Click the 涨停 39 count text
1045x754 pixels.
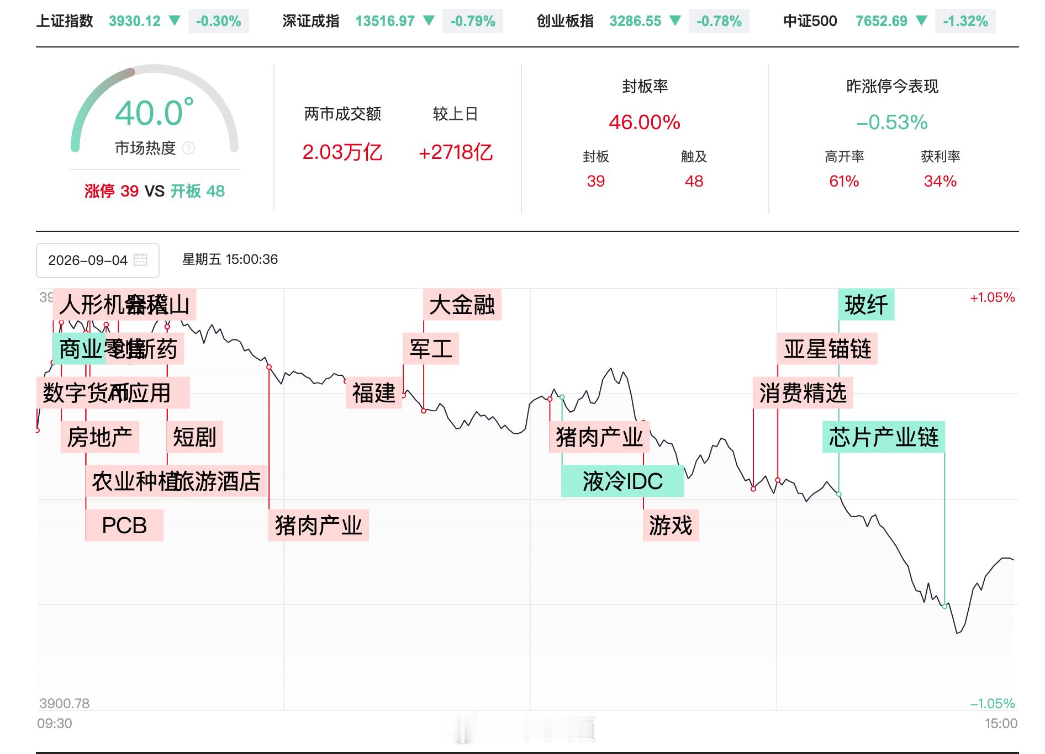tap(112, 191)
